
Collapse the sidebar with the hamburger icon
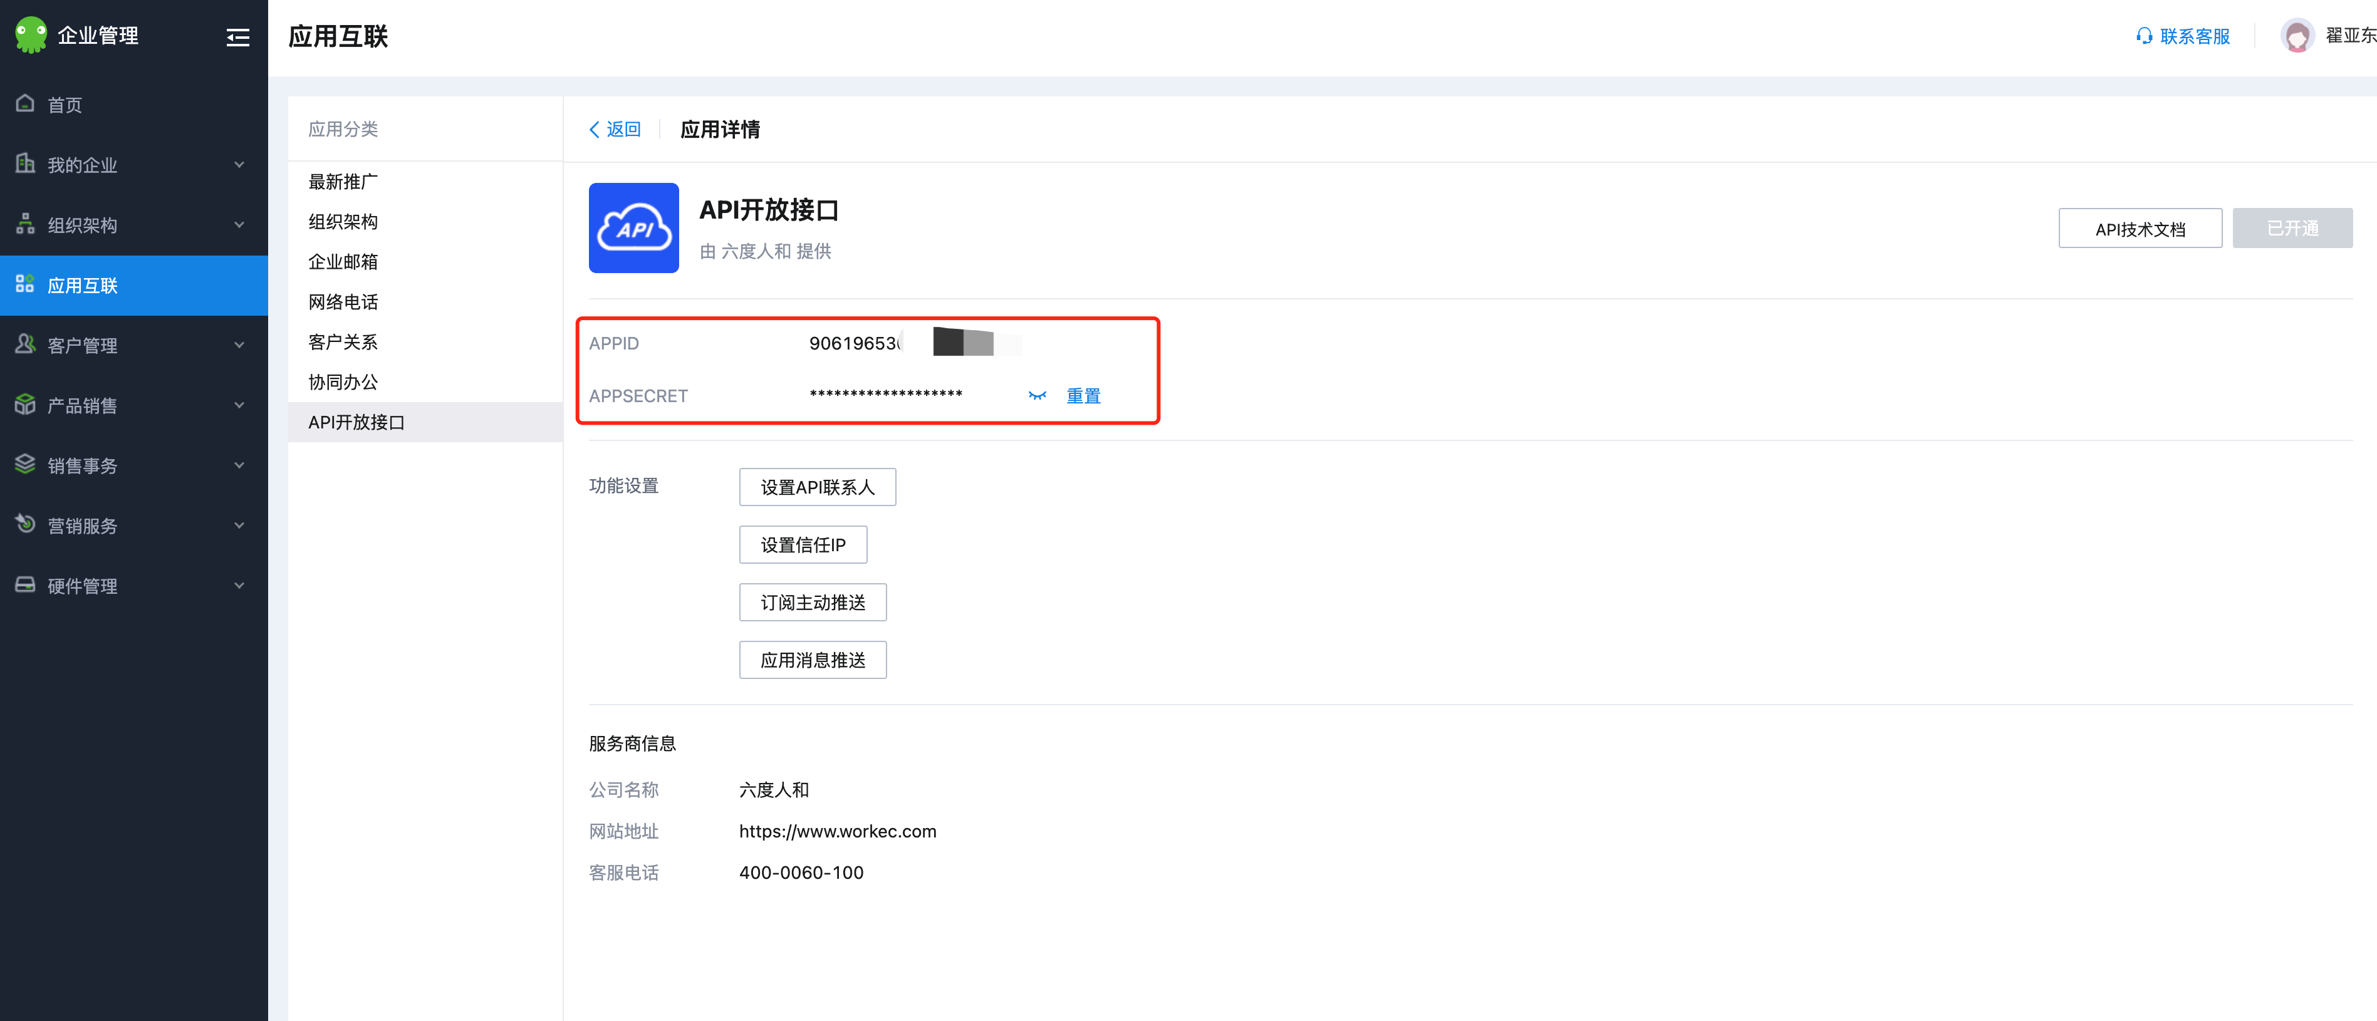coord(238,37)
